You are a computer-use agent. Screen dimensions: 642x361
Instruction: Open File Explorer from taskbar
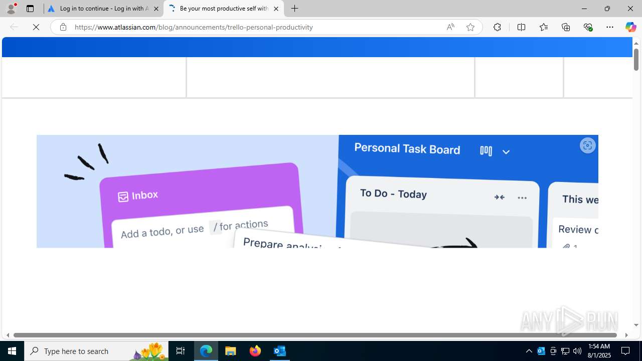click(x=231, y=351)
